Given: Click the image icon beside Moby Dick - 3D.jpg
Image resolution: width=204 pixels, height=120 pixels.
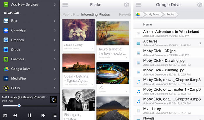Looking at the screenshot, I should pos(138,53).
